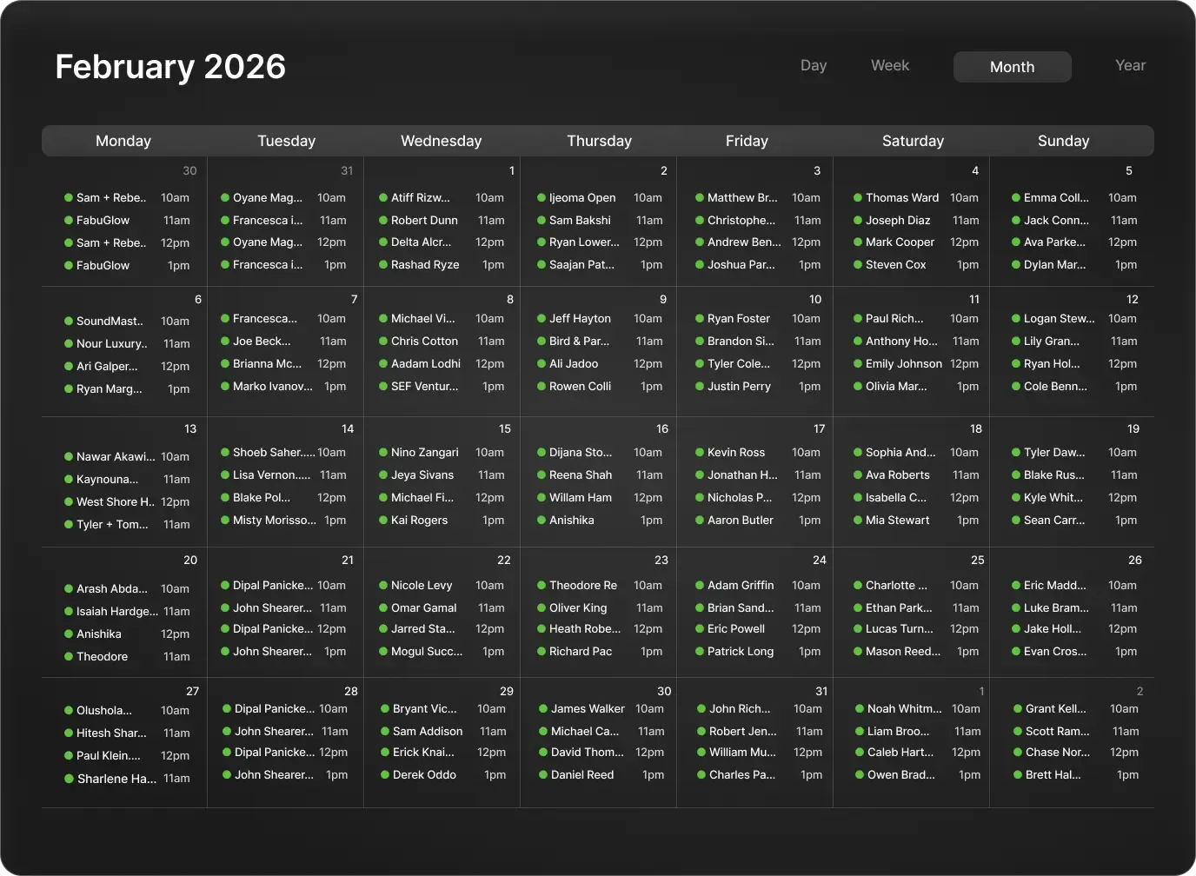Select the Sharlene Ha... event

pyautogui.click(x=126, y=779)
